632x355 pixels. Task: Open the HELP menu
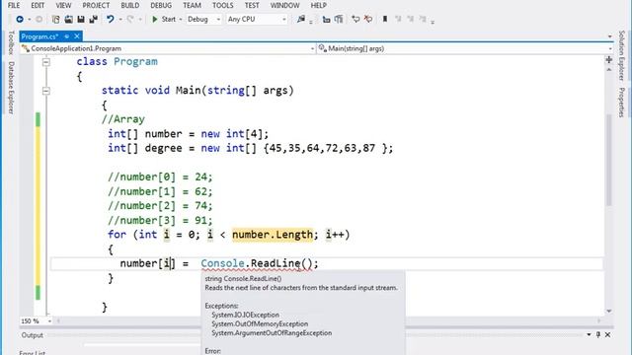coord(318,5)
